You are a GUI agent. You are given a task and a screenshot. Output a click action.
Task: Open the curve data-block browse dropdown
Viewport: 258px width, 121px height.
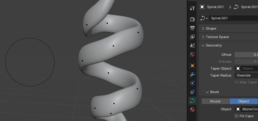(204, 18)
